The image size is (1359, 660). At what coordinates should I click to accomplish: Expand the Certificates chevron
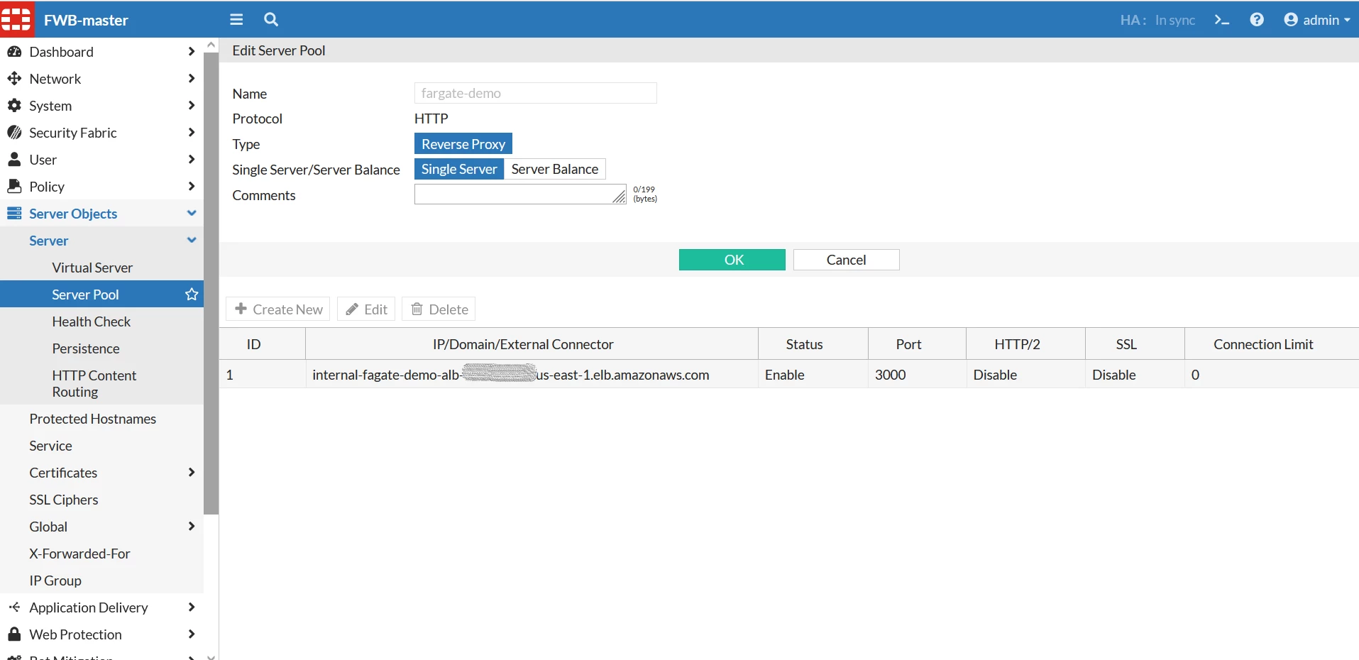click(191, 473)
